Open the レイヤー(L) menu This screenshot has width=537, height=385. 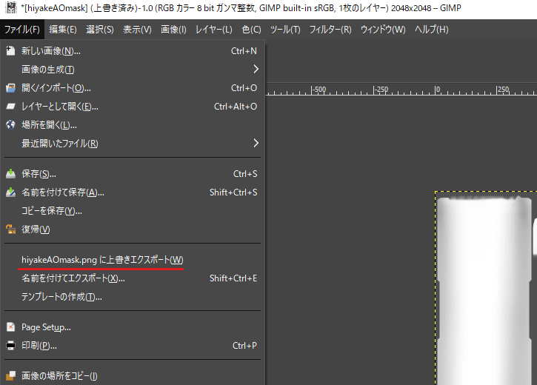214,30
